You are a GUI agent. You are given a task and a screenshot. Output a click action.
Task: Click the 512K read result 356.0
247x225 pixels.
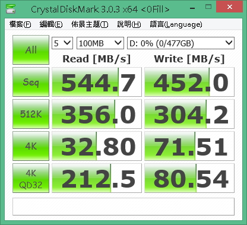pyautogui.click(x=97, y=114)
